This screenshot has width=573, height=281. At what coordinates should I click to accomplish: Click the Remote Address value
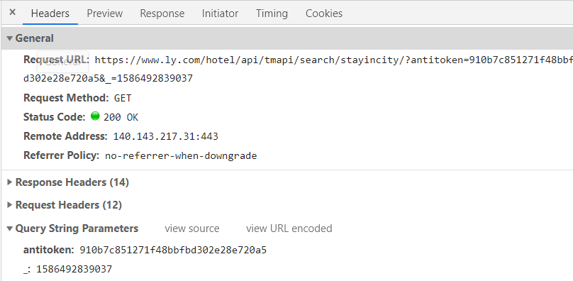coord(165,136)
